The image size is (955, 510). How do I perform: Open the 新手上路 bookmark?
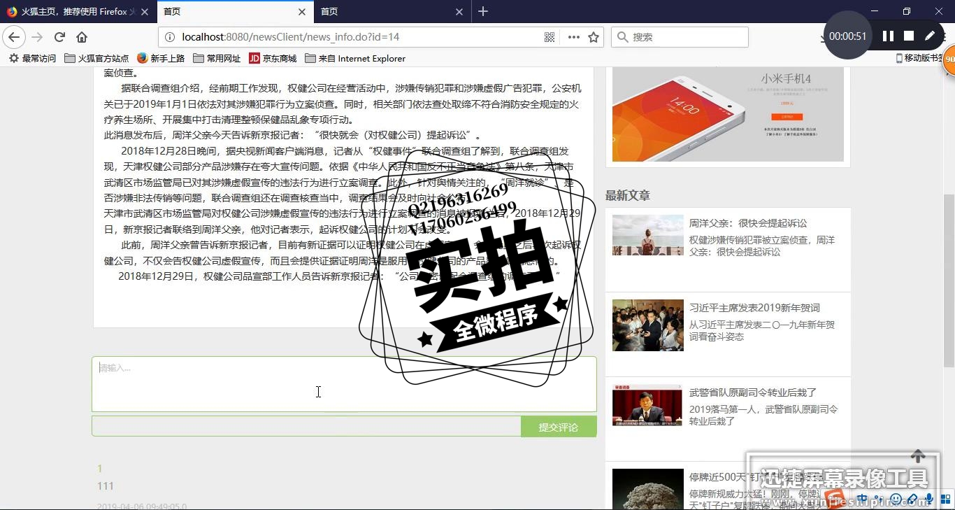[x=161, y=58]
